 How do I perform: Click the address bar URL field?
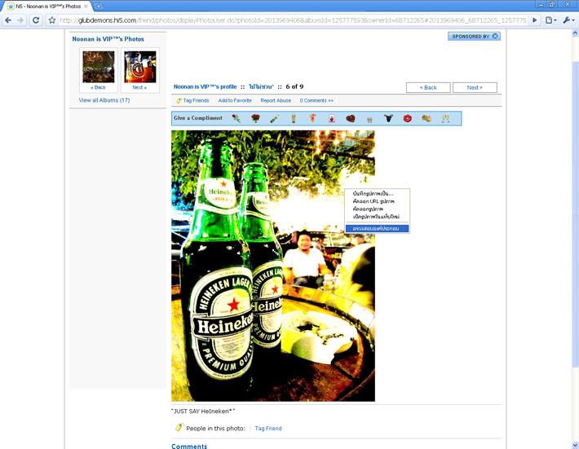(294, 20)
